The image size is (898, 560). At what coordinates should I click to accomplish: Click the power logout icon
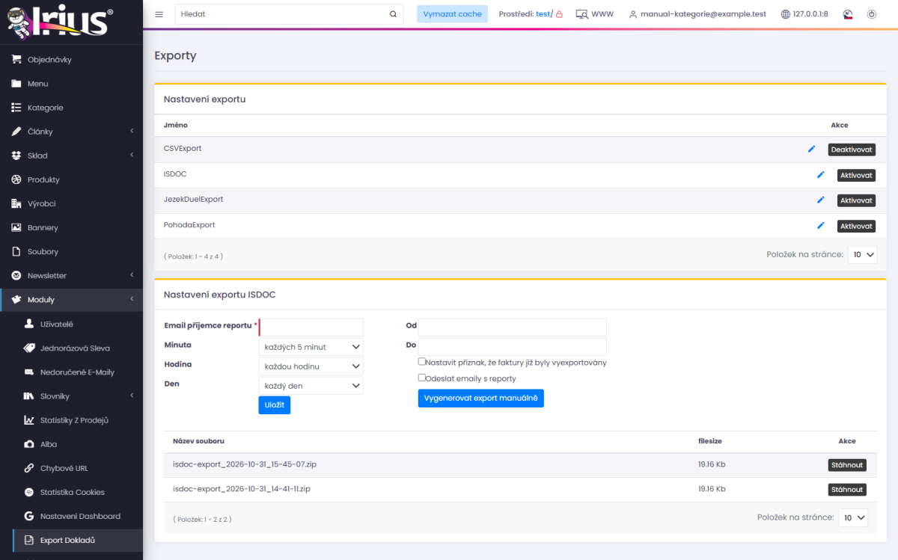[871, 14]
